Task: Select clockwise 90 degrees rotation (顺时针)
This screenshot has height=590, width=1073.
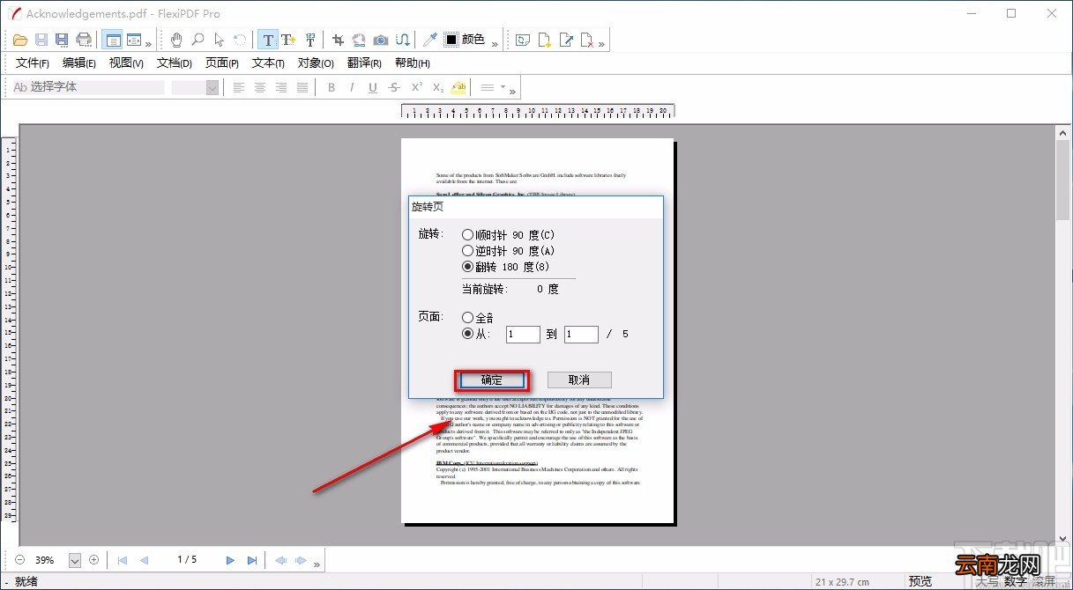Action: point(509,235)
